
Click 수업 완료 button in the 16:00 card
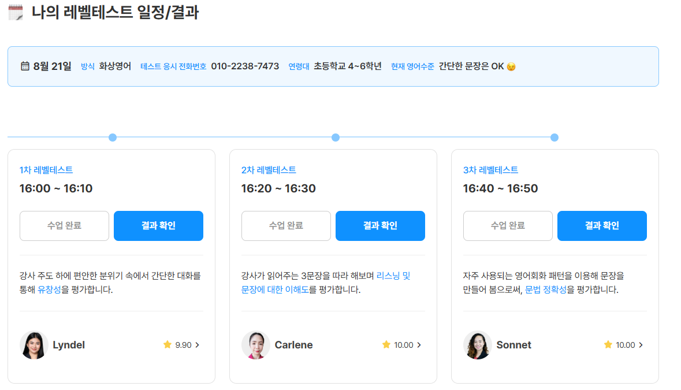tap(64, 226)
